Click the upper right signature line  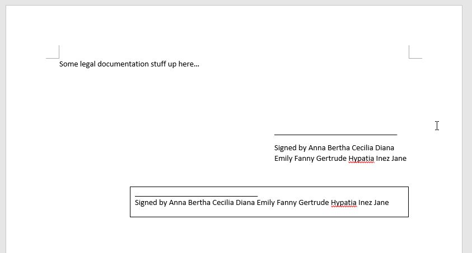(x=335, y=135)
